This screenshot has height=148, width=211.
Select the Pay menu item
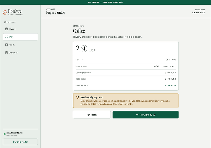(x=20, y=37)
